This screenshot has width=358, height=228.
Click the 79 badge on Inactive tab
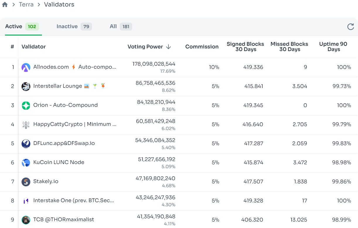(x=86, y=27)
